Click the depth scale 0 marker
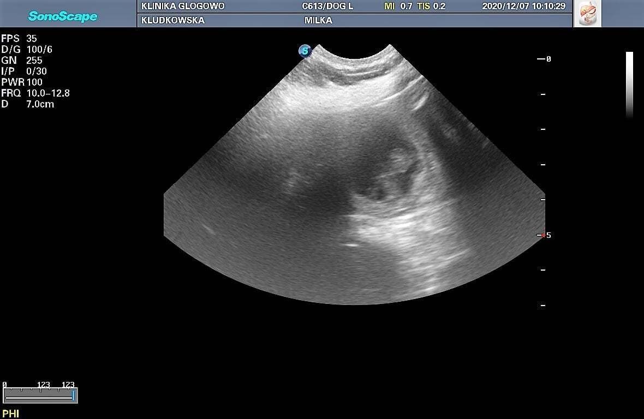Viewport: 644px width, 419px height. [544, 59]
